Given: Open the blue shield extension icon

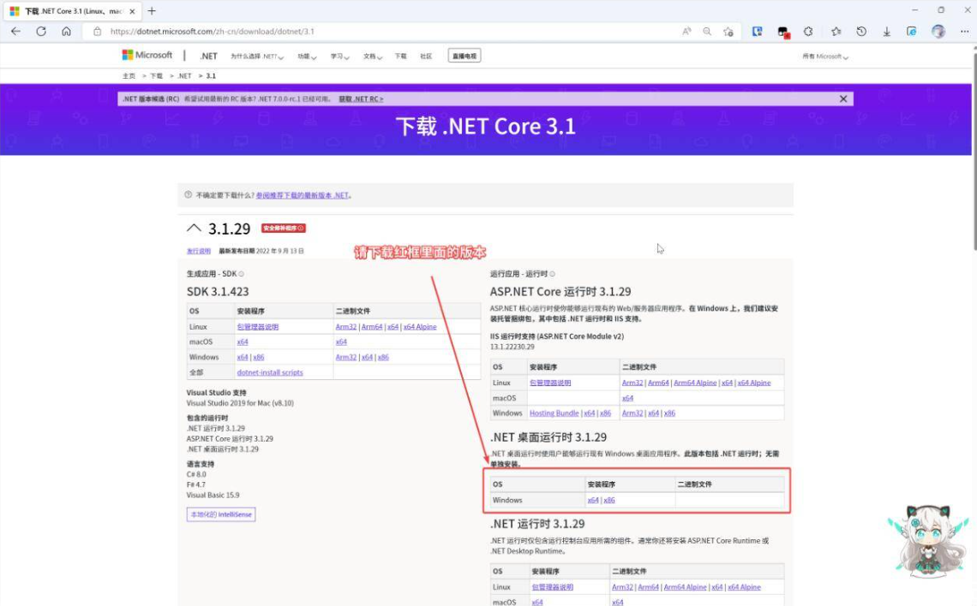Looking at the screenshot, I should coord(757,31).
